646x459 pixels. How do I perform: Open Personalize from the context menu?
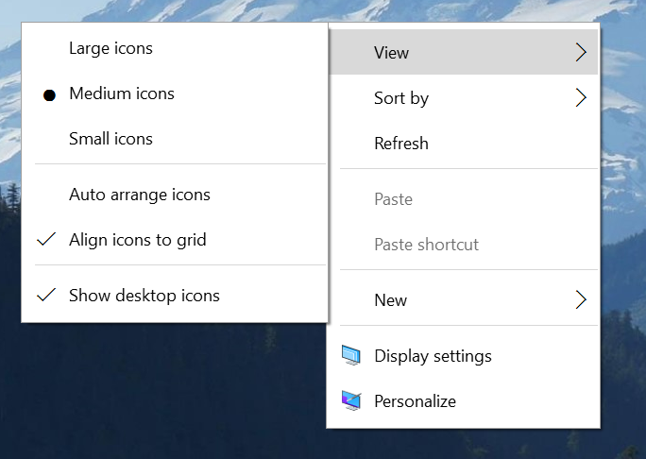[415, 401]
